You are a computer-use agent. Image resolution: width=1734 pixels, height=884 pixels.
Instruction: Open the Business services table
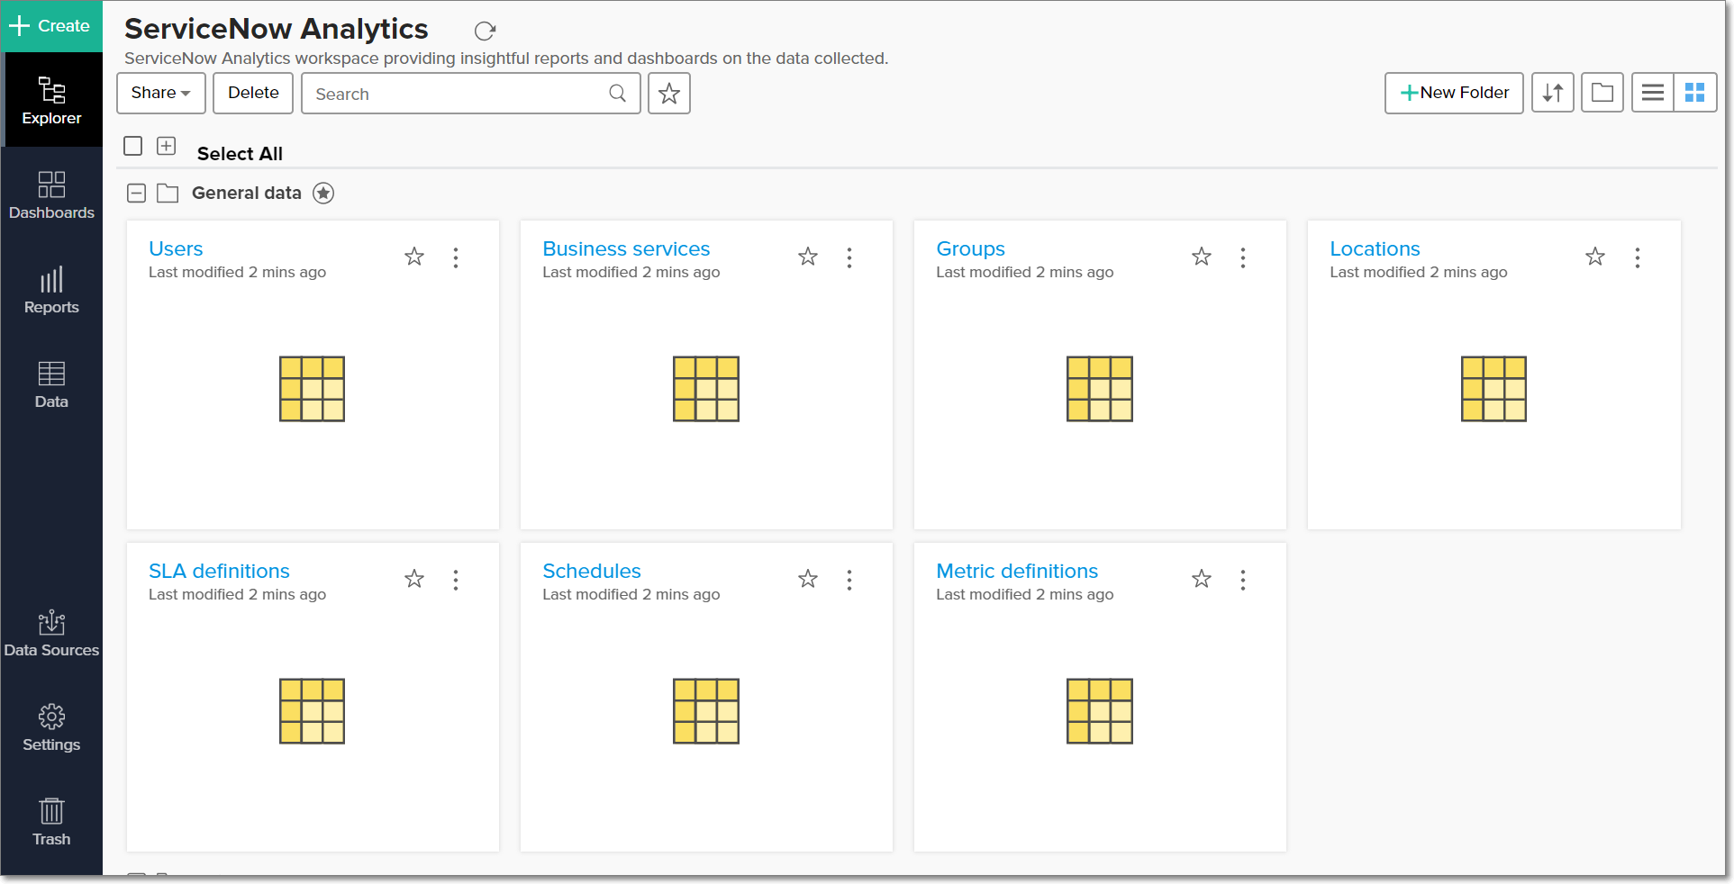[x=626, y=249]
